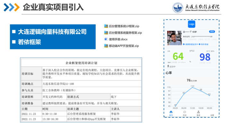Select the 87 data point on the chart
226x126 pixels.
click(x=184, y=94)
